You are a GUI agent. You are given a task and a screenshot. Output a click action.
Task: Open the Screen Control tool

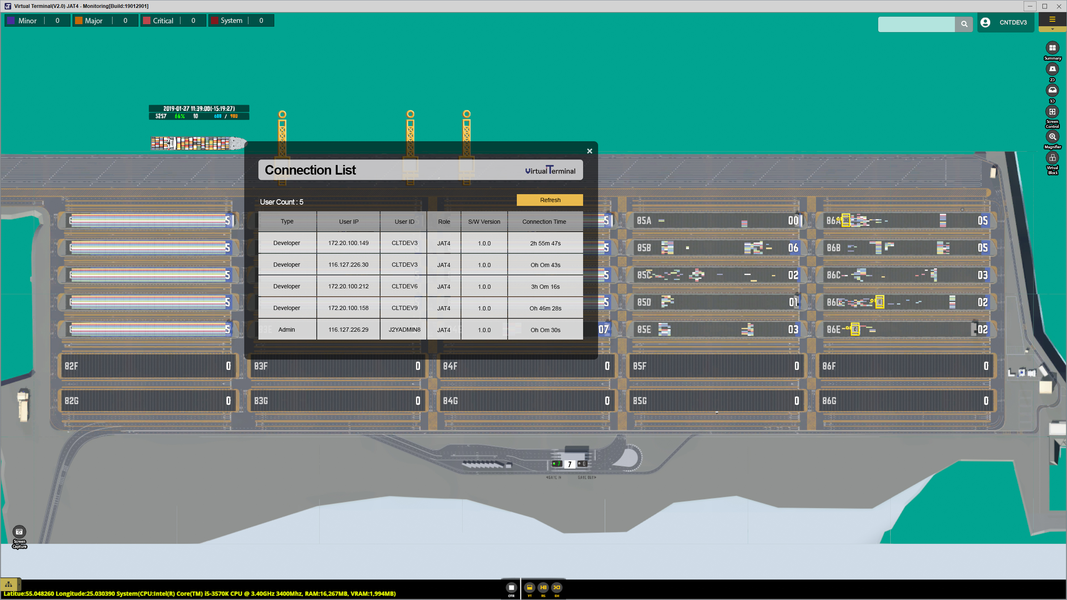coord(1052,112)
